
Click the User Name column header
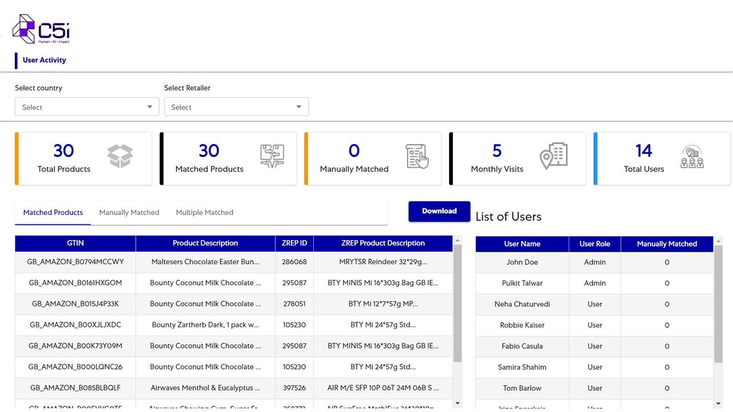522,244
